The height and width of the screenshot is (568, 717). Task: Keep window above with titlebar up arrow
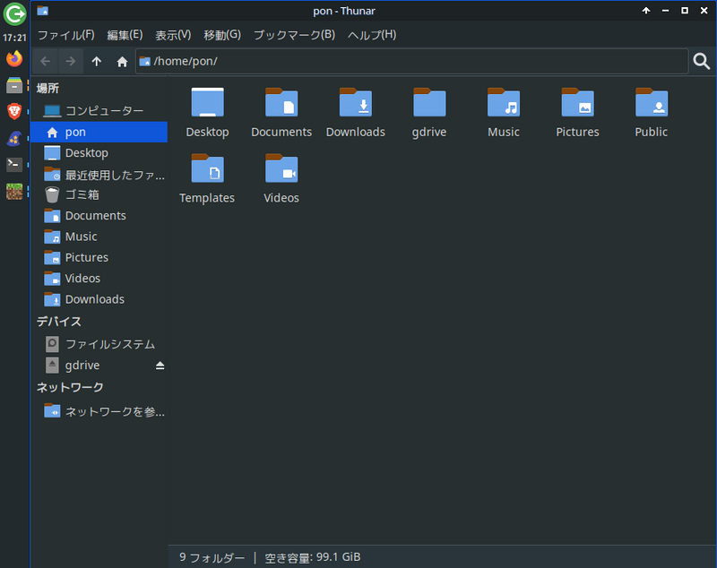click(x=645, y=11)
